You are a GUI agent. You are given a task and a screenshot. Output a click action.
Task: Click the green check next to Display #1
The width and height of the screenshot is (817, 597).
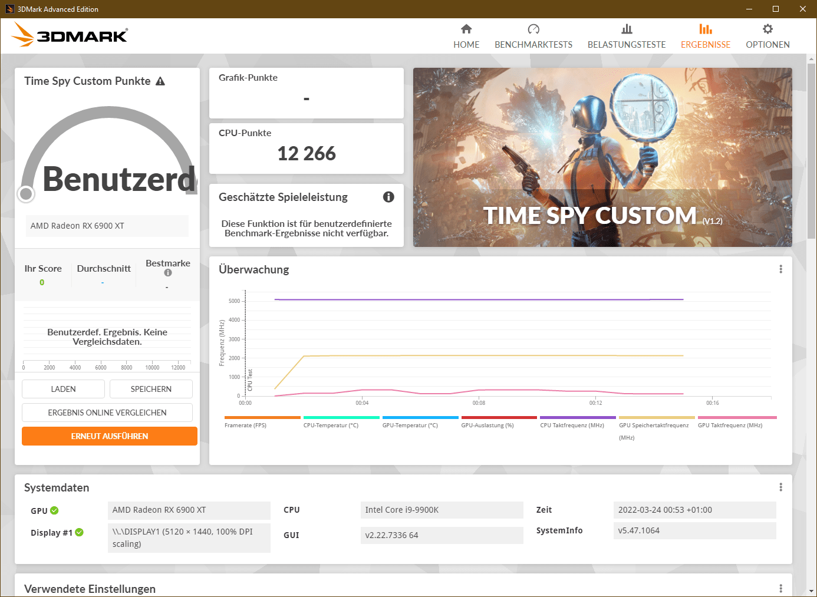tap(79, 532)
